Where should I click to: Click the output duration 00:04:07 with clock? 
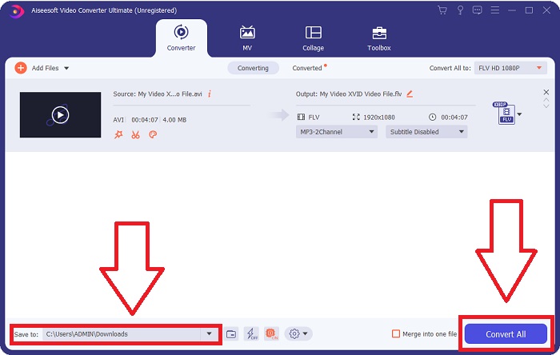point(448,117)
